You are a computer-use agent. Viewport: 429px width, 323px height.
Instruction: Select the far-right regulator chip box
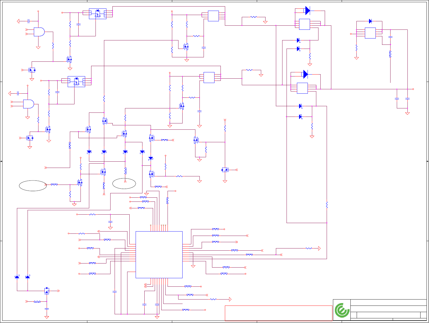pyautogui.click(x=370, y=33)
